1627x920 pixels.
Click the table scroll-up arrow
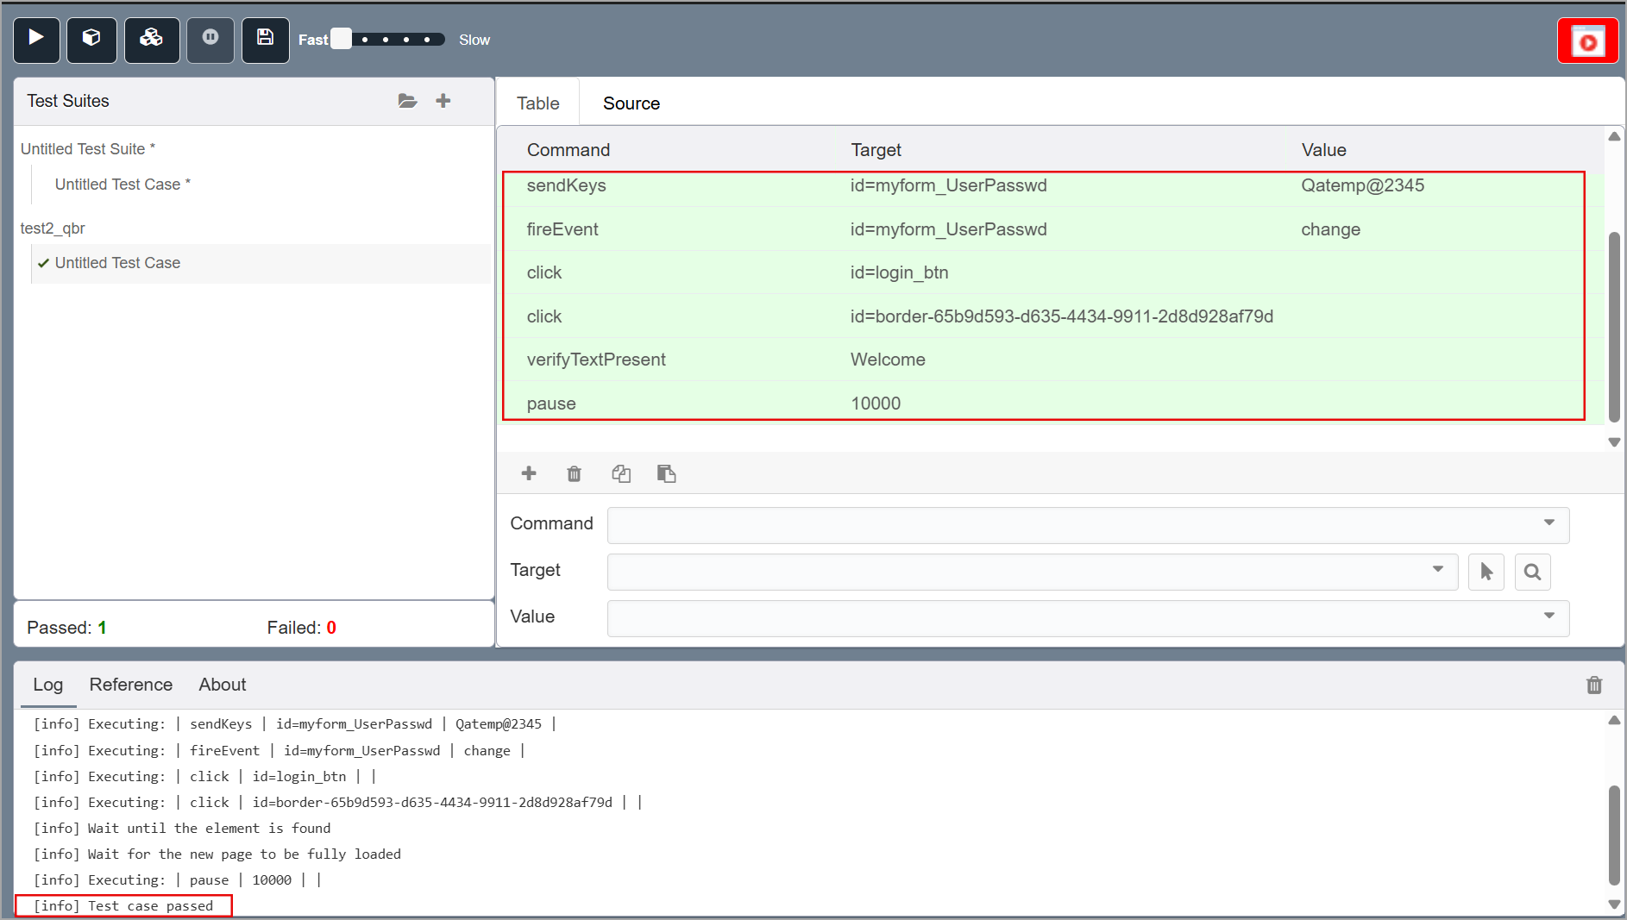point(1615,136)
